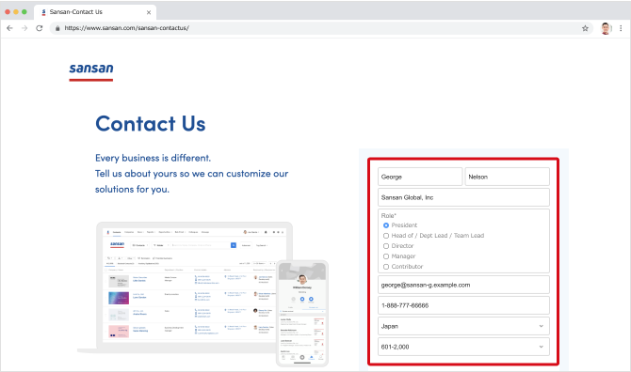Viewport: 631px width, 372px height.
Task: Click the text Every business is different.
Action: tap(153, 158)
